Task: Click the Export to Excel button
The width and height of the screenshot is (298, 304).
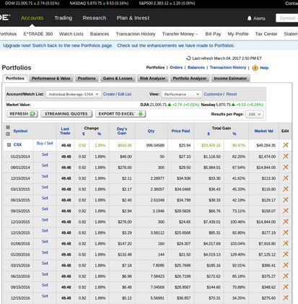Action: [x=120, y=114]
